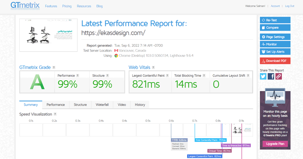
Task: Click Time to Interactive 817ms marker
Action: (x=236, y=145)
